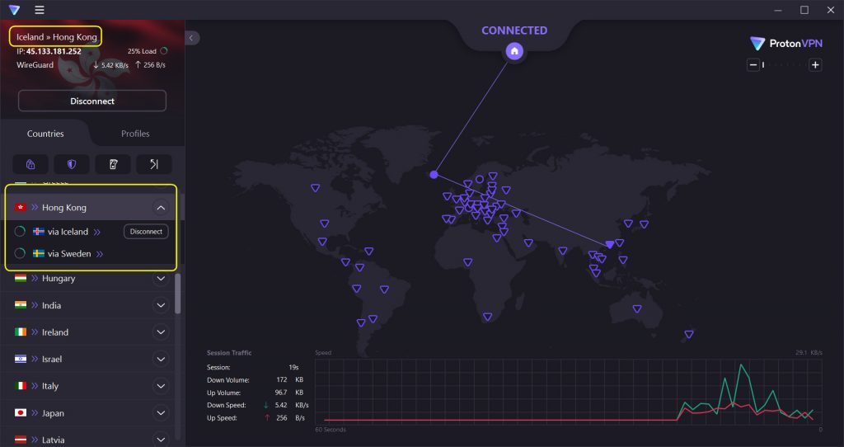The height and width of the screenshot is (447, 844).
Task: Click the Proton VPN logo in title bar
Action: click(14, 10)
